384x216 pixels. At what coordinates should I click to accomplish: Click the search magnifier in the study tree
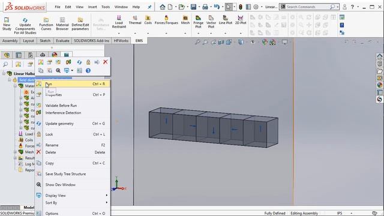click(x=5, y=64)
